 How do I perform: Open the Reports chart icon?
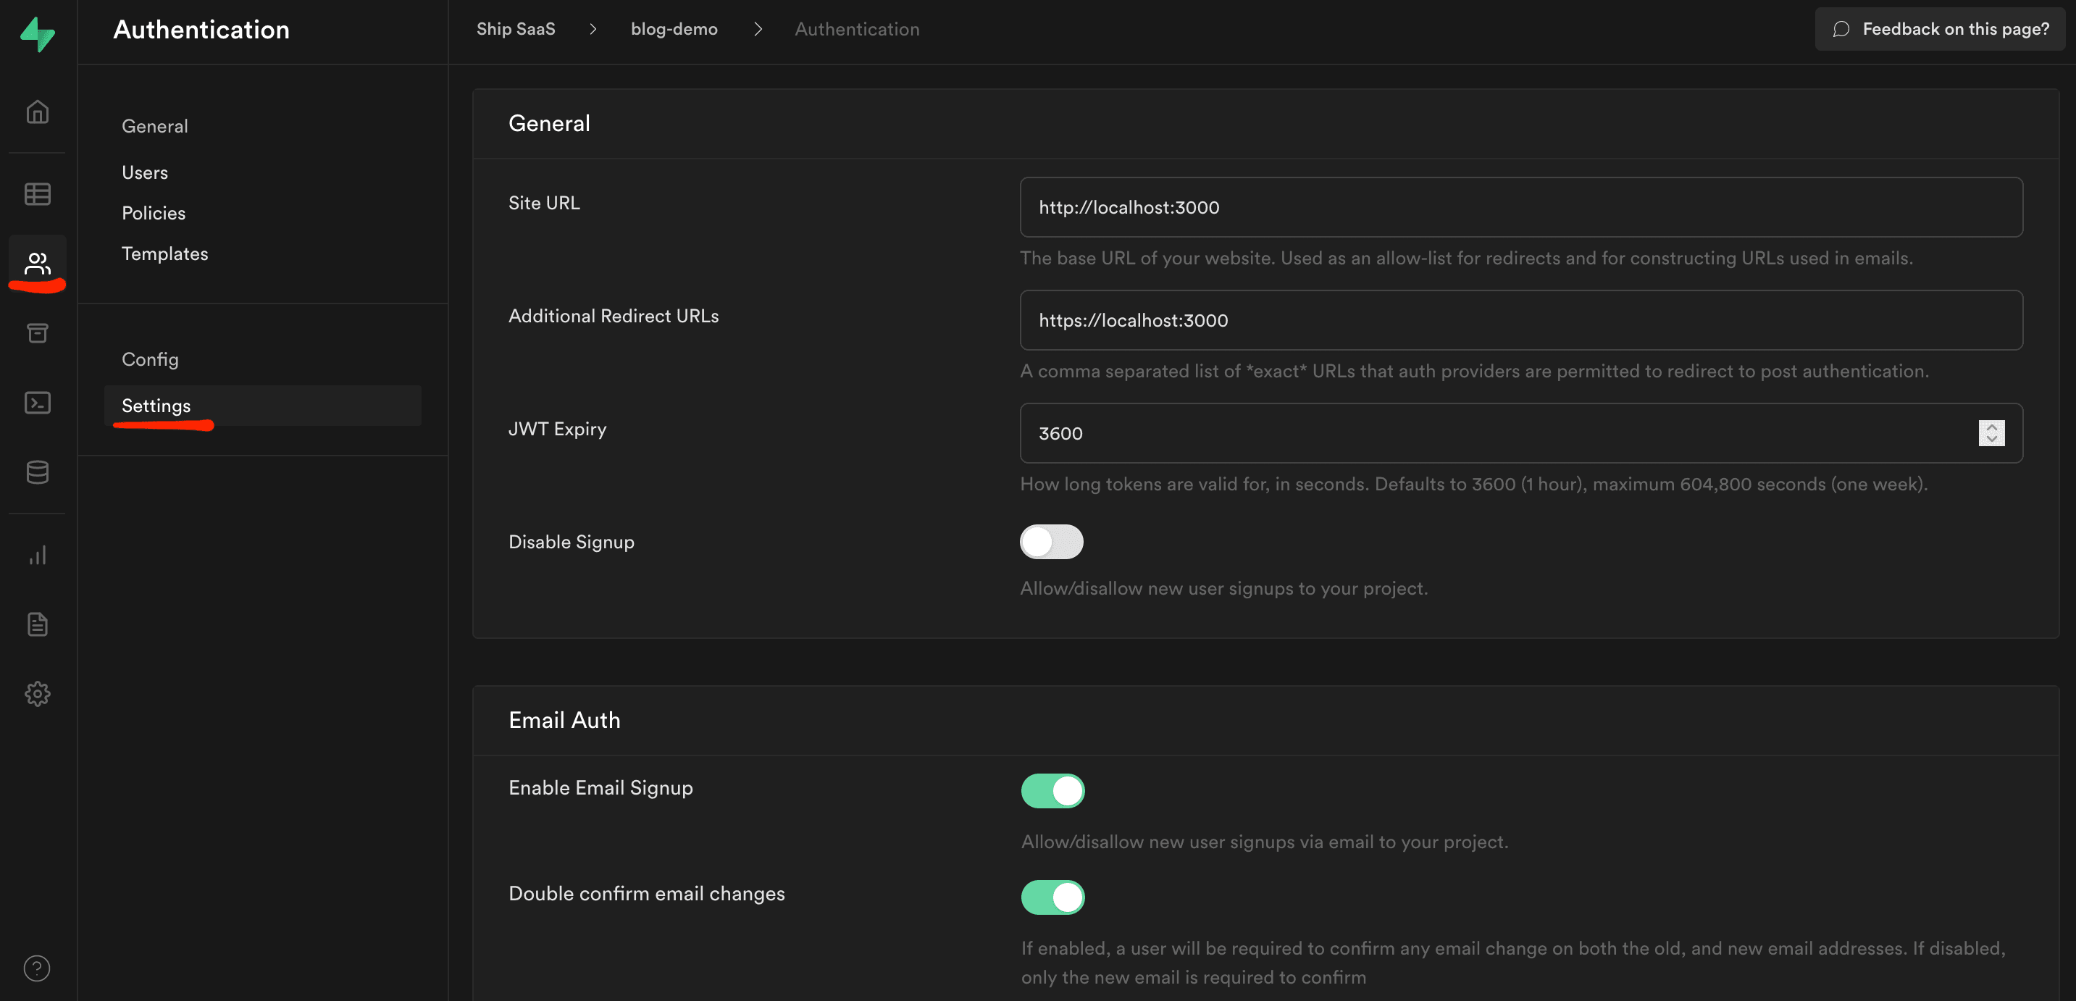point(37,555)
